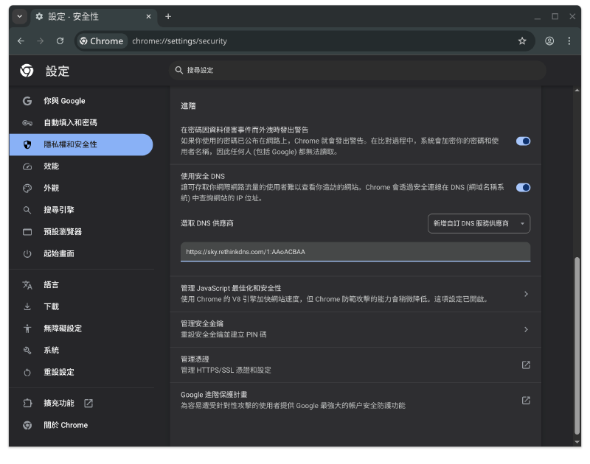Select 自動填入和密碼 in sidebar
This screenshot has height=464, width=590.
pyautogui.click(x=70, y=123)
